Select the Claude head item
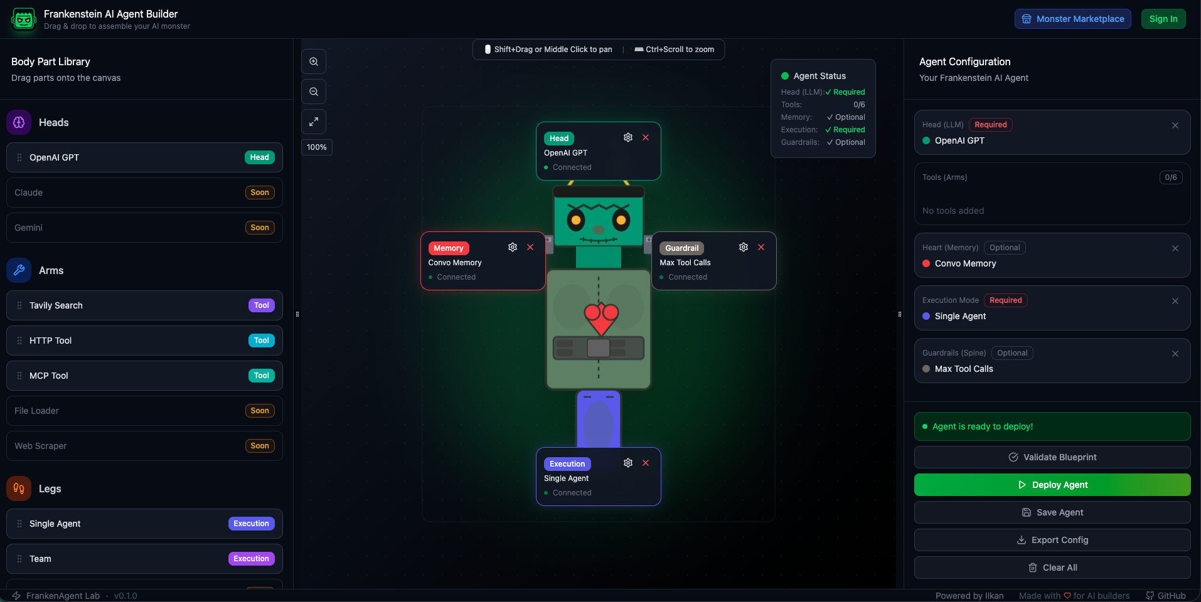 144,193
